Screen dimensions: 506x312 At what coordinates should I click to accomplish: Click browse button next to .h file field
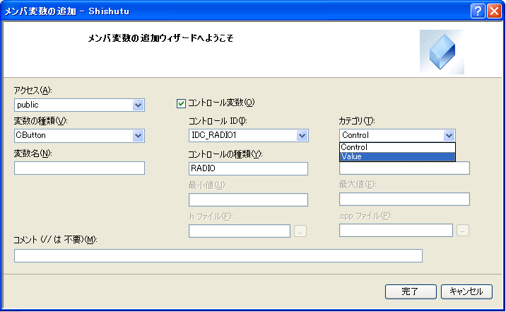(300, 230)
